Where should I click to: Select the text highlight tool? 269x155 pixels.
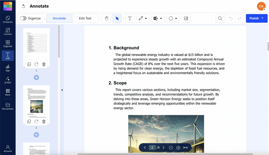156,18
